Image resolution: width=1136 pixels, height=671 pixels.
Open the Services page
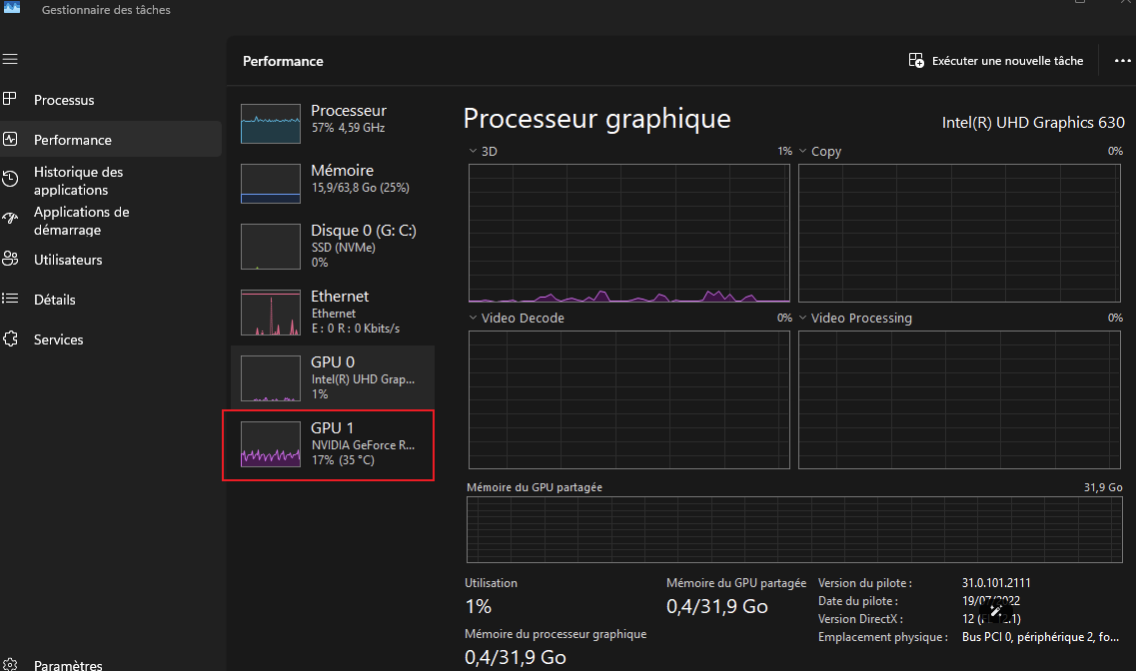111,338
